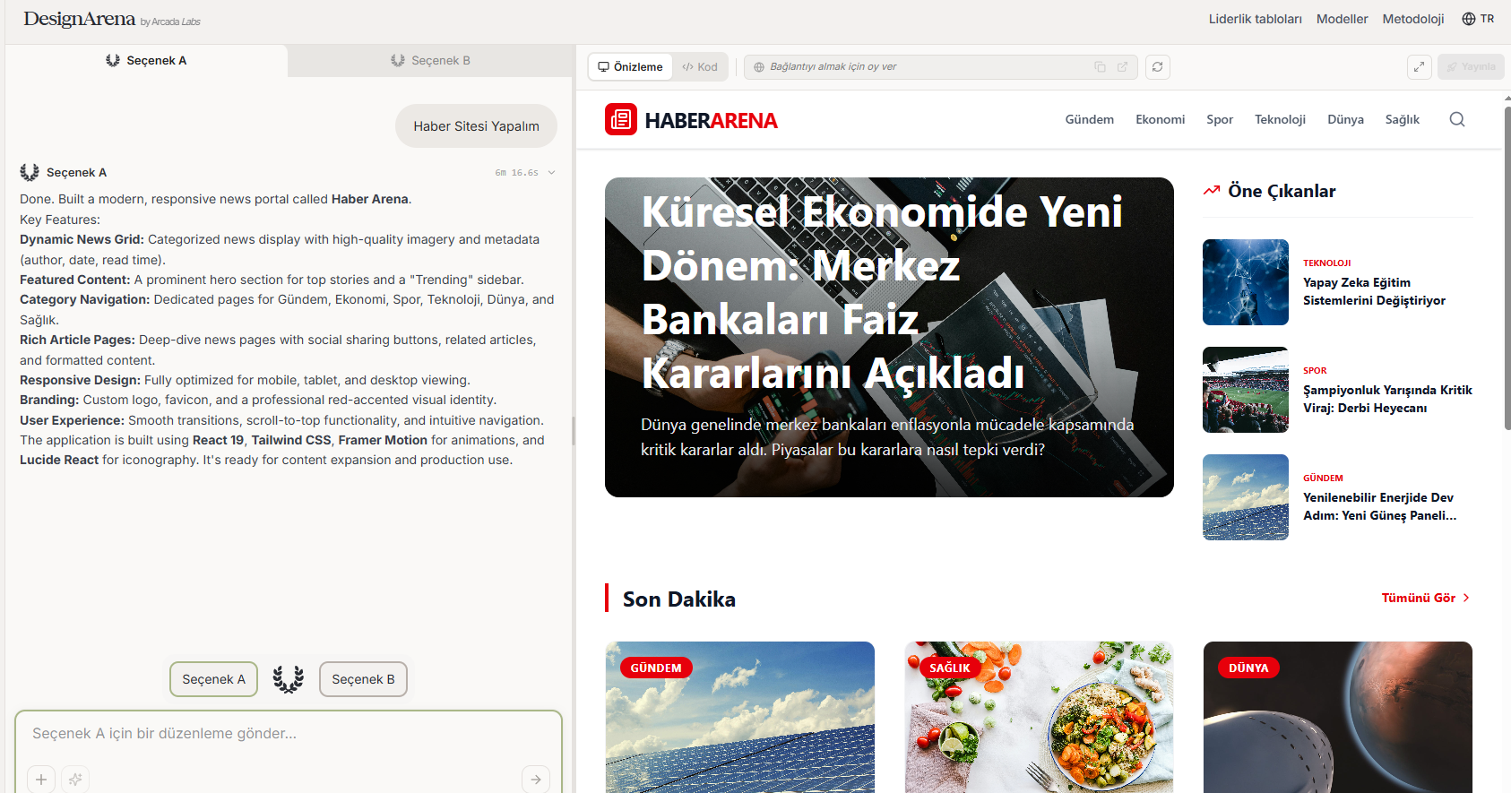Click the Yayınla button
The height and width of the screenshot is (793, 1511).
[x=1471, y=66]
